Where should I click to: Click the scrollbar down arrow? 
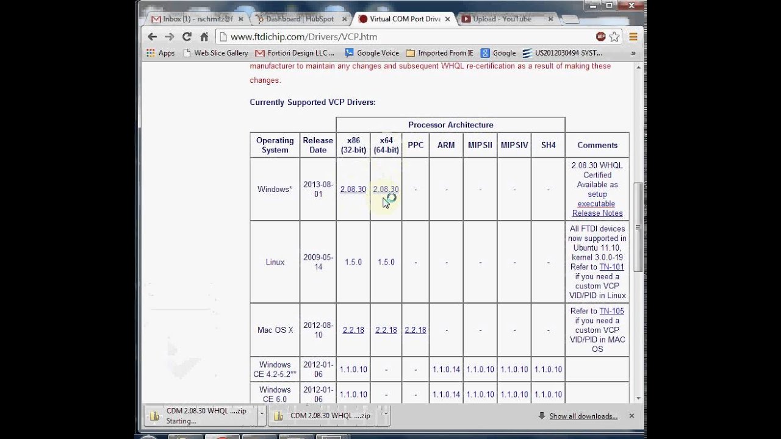coord(638,398)
